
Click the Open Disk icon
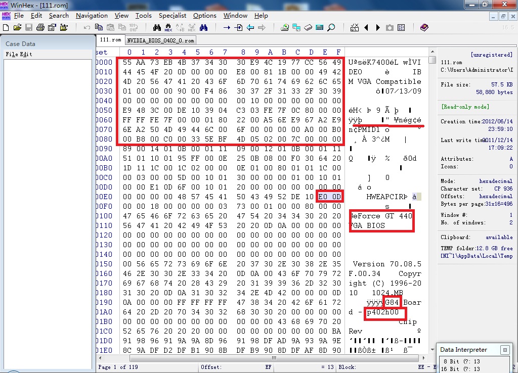(x=285, y=28)
